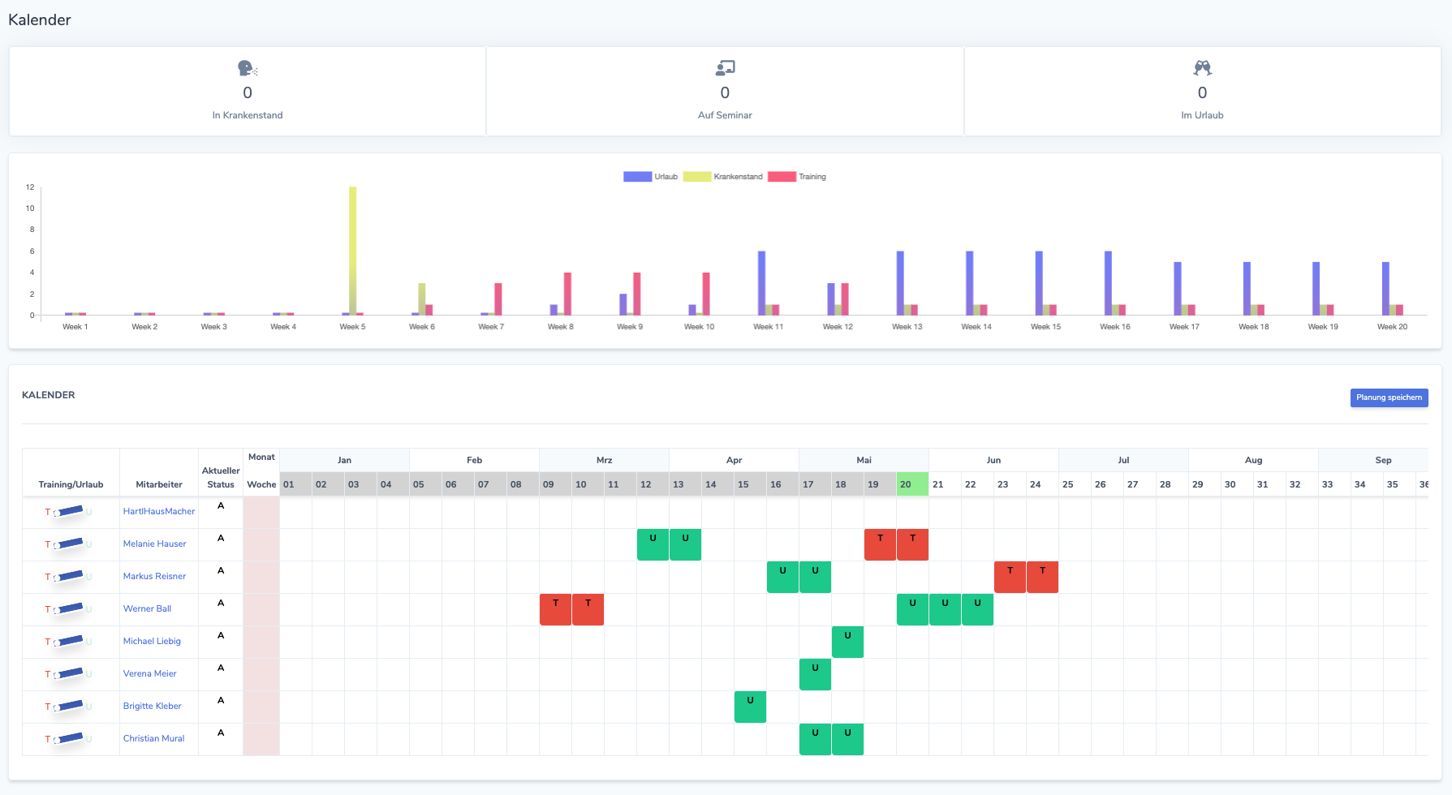1452x795 pixels.
Task: Click Michael Liebig's green U marker in May
Action: 847,642
